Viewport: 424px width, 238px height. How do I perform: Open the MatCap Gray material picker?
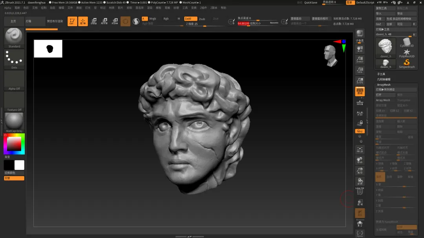(x=14, y=121)
